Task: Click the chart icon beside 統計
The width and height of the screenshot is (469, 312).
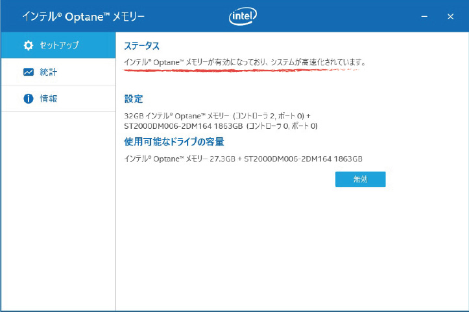Action: 29,72
